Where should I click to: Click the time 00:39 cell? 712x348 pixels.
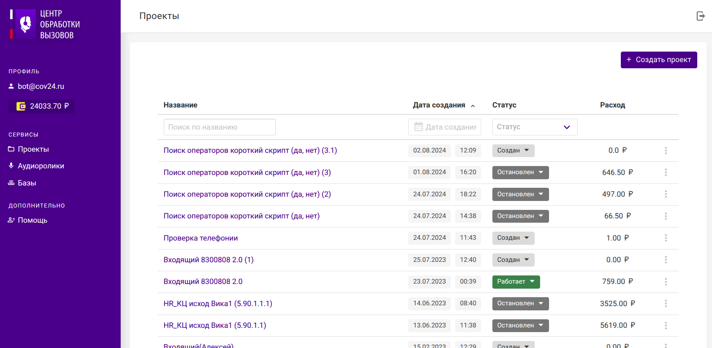click(468, 282)
